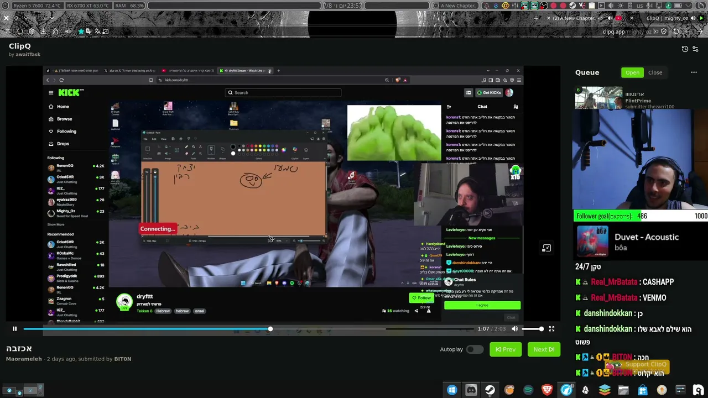
Task: Enter fullscreen on the clip player
Action: (551, 329)
